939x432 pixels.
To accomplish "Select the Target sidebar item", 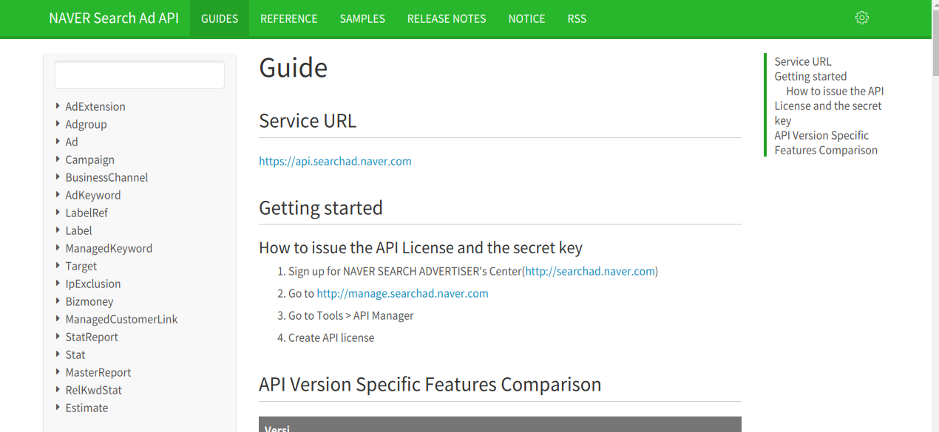I will [81, 266].
